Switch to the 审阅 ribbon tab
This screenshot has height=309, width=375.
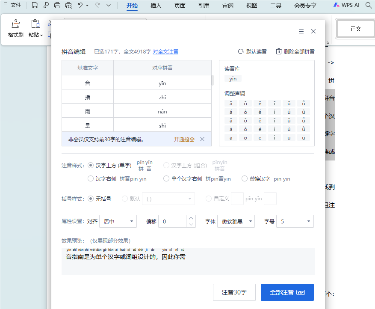coord(227,5)
